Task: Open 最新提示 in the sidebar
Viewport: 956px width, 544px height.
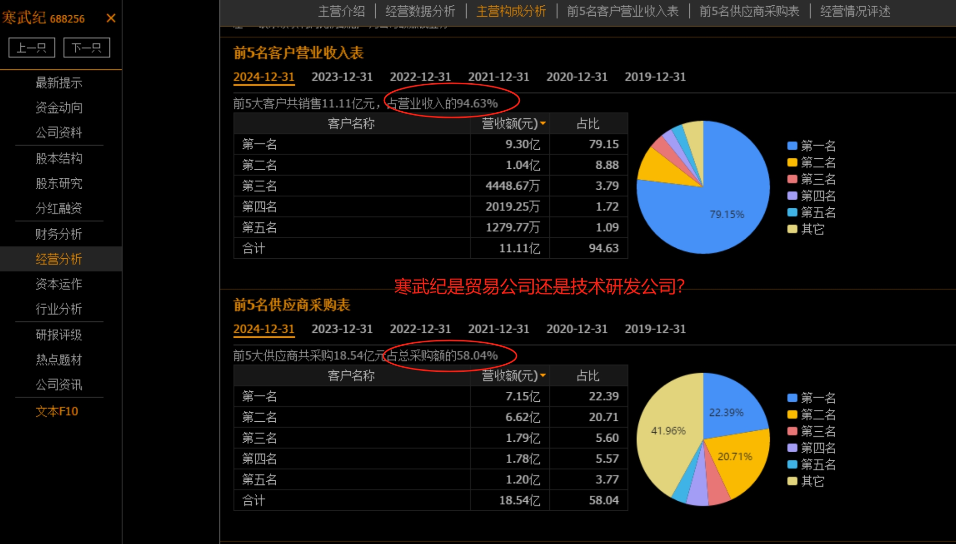Action: click(x=59, y=83)
